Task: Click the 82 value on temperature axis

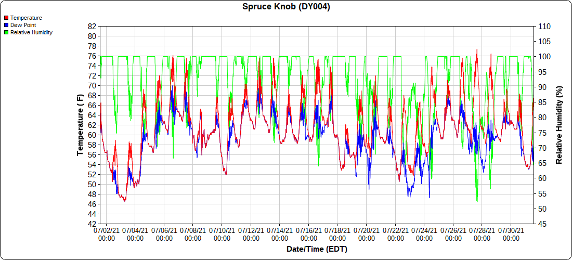Action: [92, 26]
